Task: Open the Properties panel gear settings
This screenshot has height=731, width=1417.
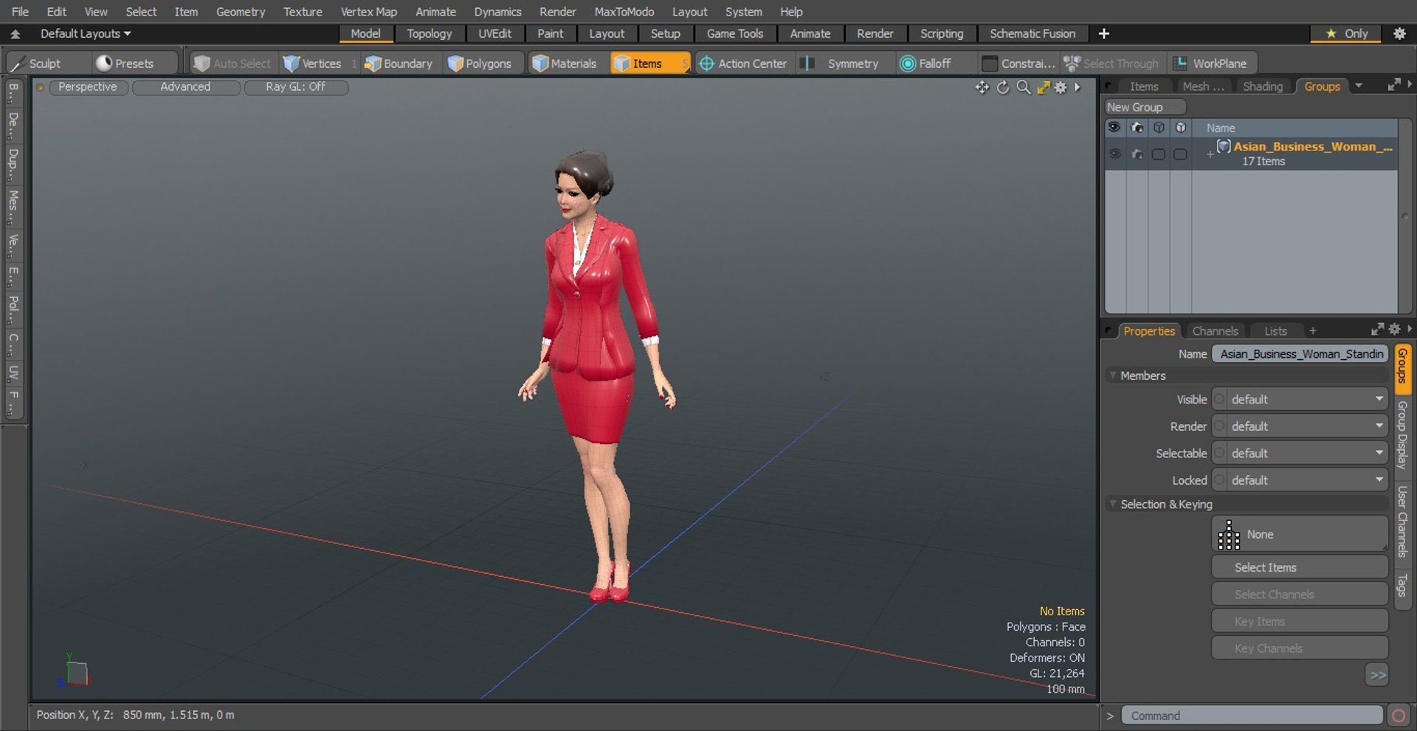Action: (x=1394, y=330)
